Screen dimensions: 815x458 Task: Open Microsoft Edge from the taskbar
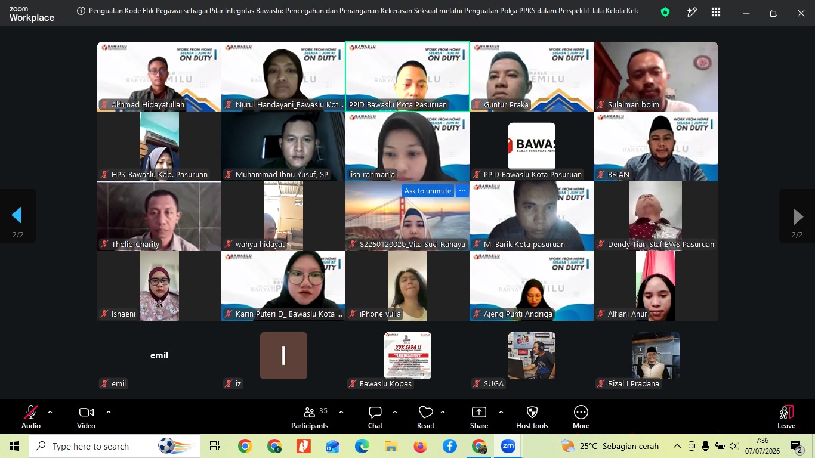pyautogui.click(x=362, y=446)
